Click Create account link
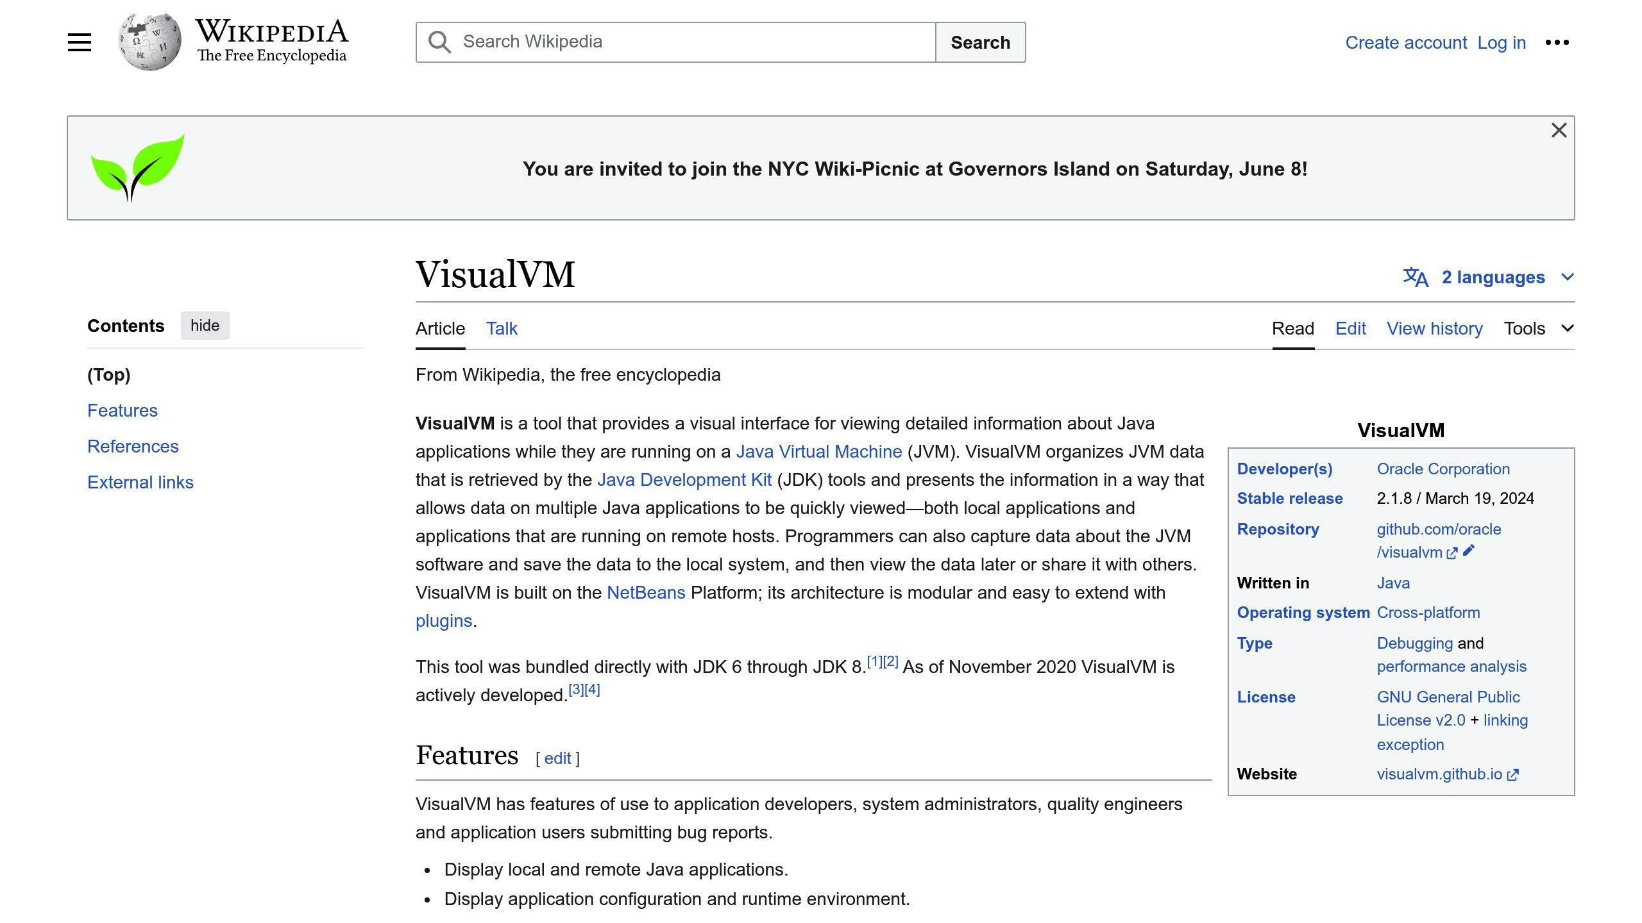1642x923 pixels. (x=1406, y=42)
